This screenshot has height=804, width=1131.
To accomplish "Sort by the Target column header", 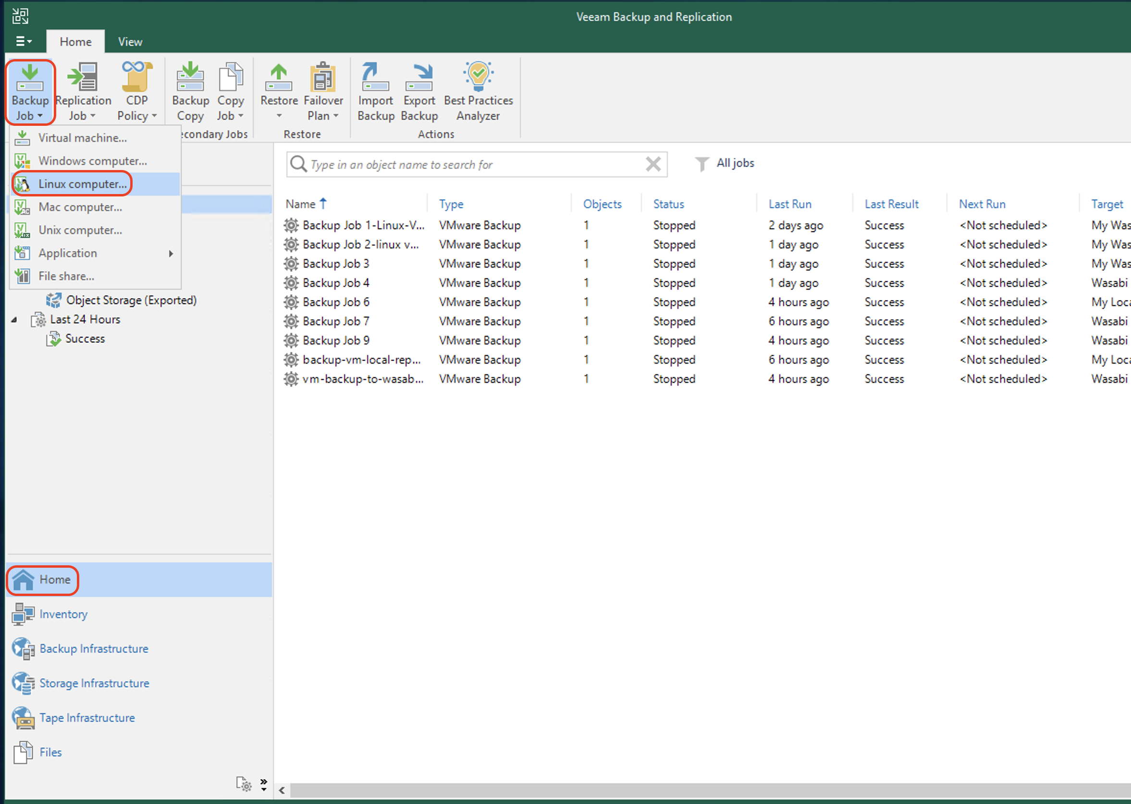I will [x=1107, y=204].
